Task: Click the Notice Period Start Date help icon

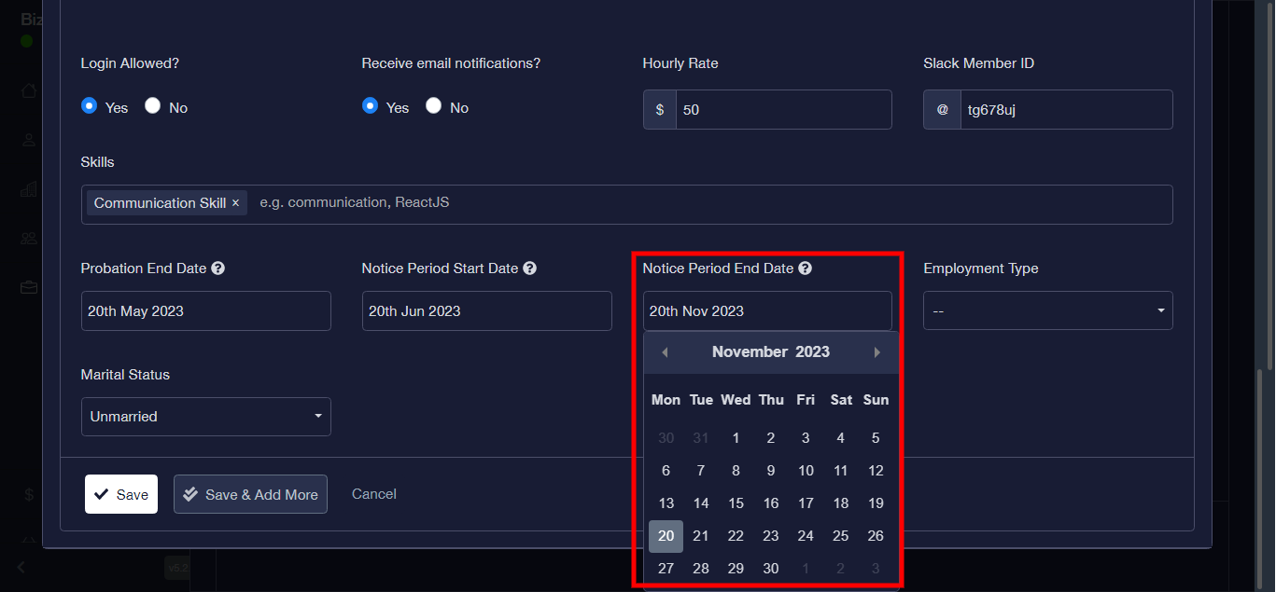Action: [529, 268]
